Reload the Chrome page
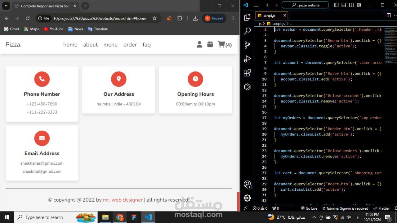The width and height of the screenshot is (397, 223). point(28,18)
